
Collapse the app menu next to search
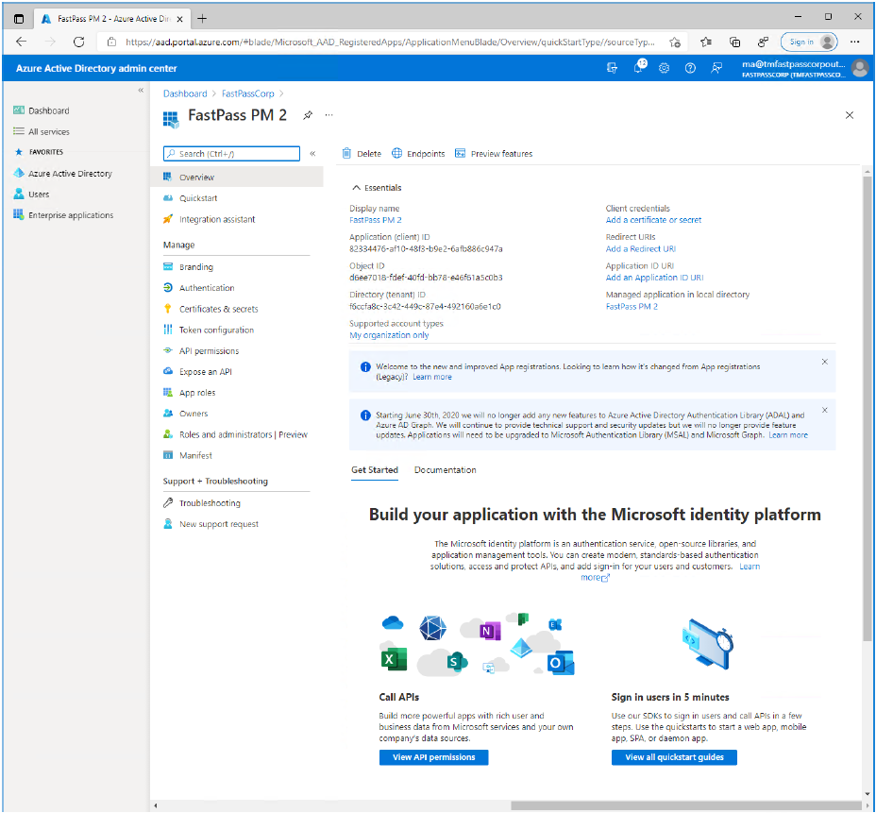312,154
